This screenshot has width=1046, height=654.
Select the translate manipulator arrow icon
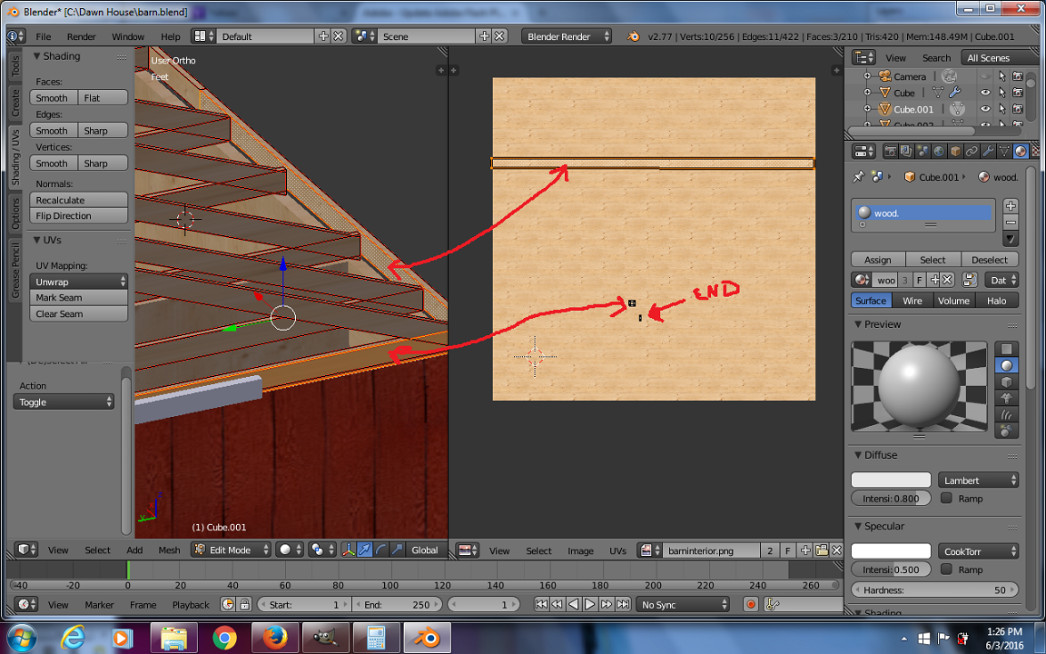coord(364,550)
